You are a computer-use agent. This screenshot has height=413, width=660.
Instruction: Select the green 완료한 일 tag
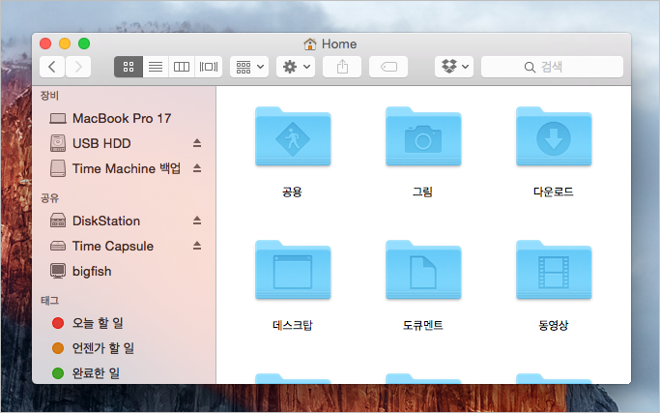click(x=124, y=373)
